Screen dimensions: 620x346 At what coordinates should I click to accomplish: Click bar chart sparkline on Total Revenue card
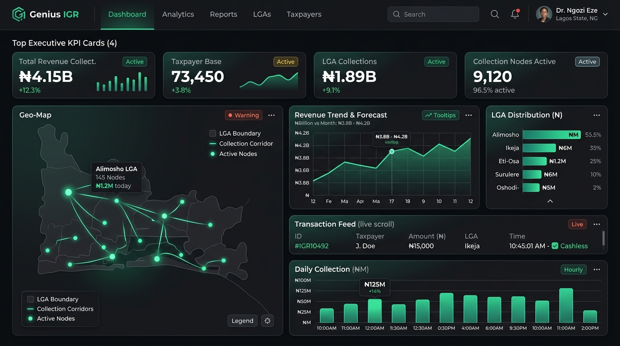coord(122,82)
